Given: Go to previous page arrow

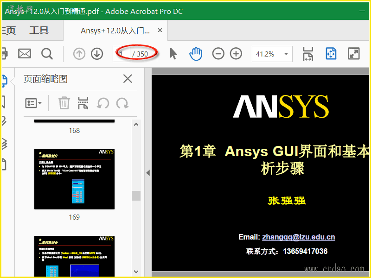Looking at the screenshot, I should pyautogui.click(x=79, y=54).
